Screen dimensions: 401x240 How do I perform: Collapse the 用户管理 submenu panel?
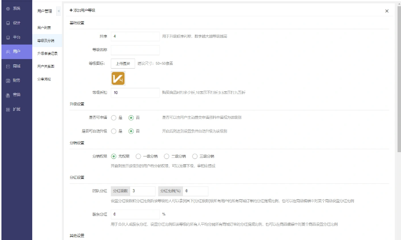tap(59, 11)
